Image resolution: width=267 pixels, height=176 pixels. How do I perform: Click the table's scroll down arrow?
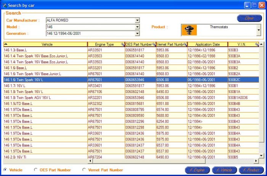[261, 155]
